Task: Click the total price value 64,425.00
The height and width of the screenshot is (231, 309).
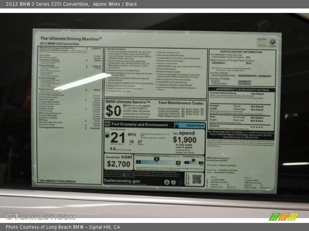Action: click(x=95, y=128)
